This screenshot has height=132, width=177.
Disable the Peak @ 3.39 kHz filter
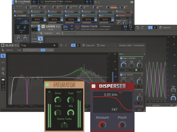[121, 59]
